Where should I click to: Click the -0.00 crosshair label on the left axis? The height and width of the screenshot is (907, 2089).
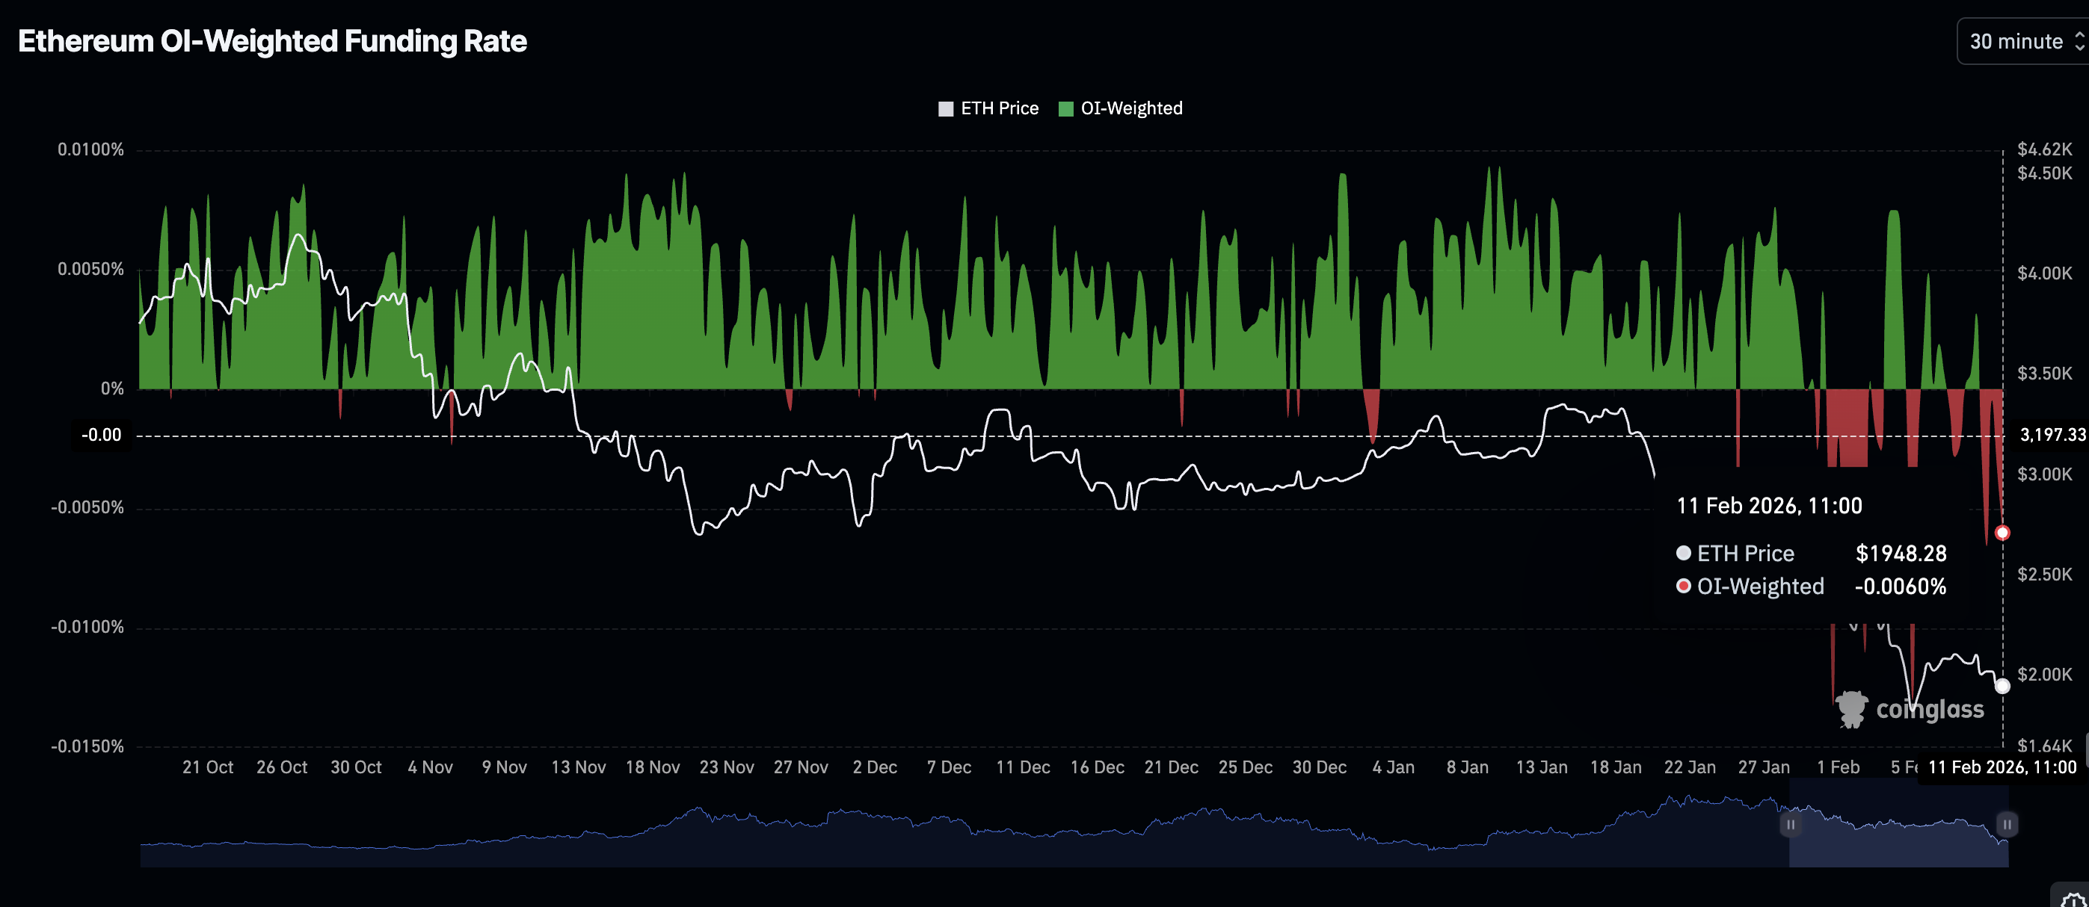102,436
